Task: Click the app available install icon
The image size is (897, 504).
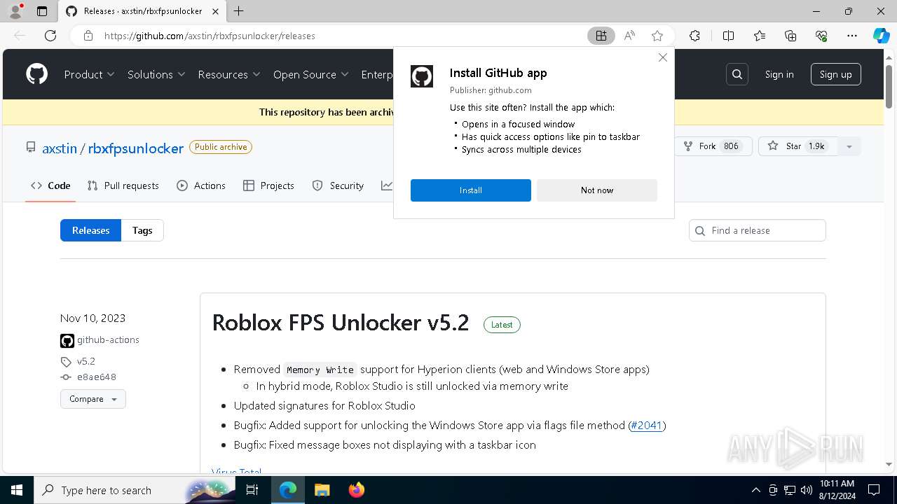Action: [x=601, y=36]
